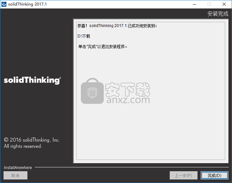232x183 pixels.
Task: Minimize the solidThinking installer window
Action: (195, 4)
